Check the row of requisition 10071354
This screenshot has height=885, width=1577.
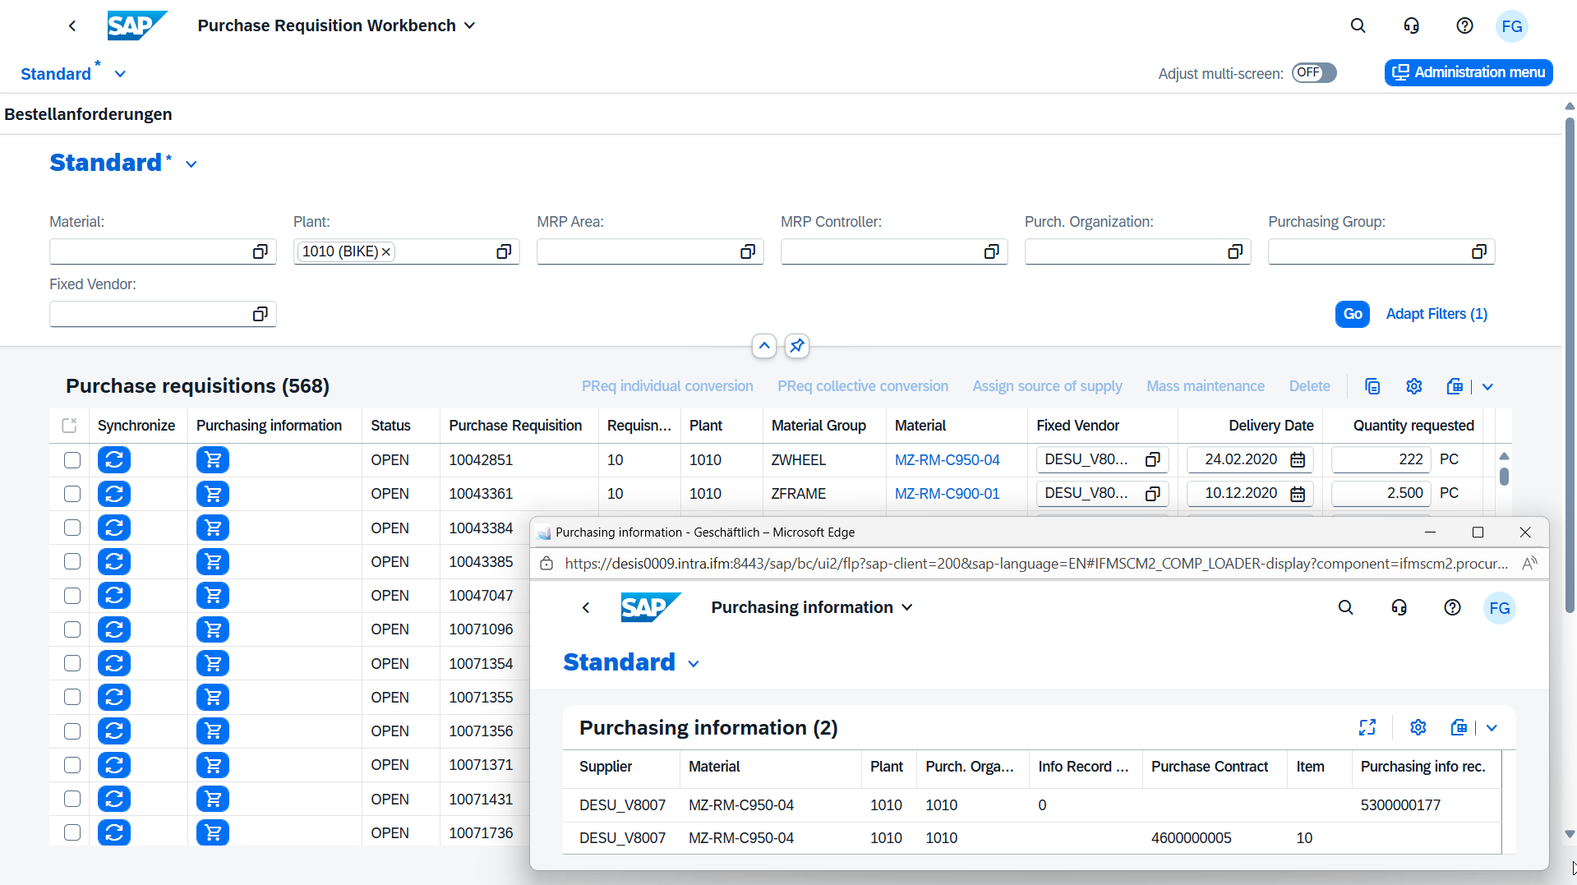click(x=72, y=663)
